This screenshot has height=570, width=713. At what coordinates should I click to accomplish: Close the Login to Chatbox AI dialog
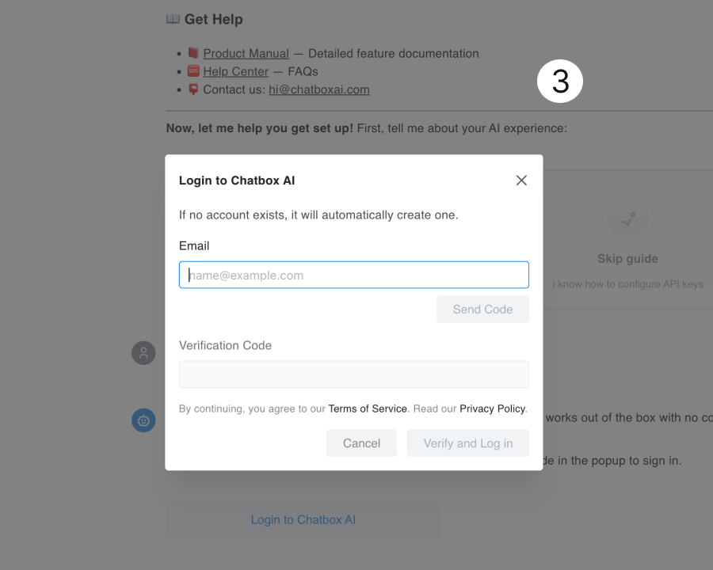coord(521,180)
